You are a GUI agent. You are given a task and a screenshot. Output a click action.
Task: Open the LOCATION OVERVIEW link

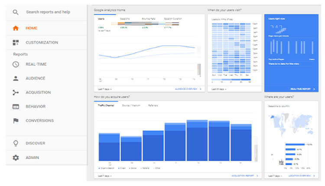pyautogui.click(x=300, y=176)
